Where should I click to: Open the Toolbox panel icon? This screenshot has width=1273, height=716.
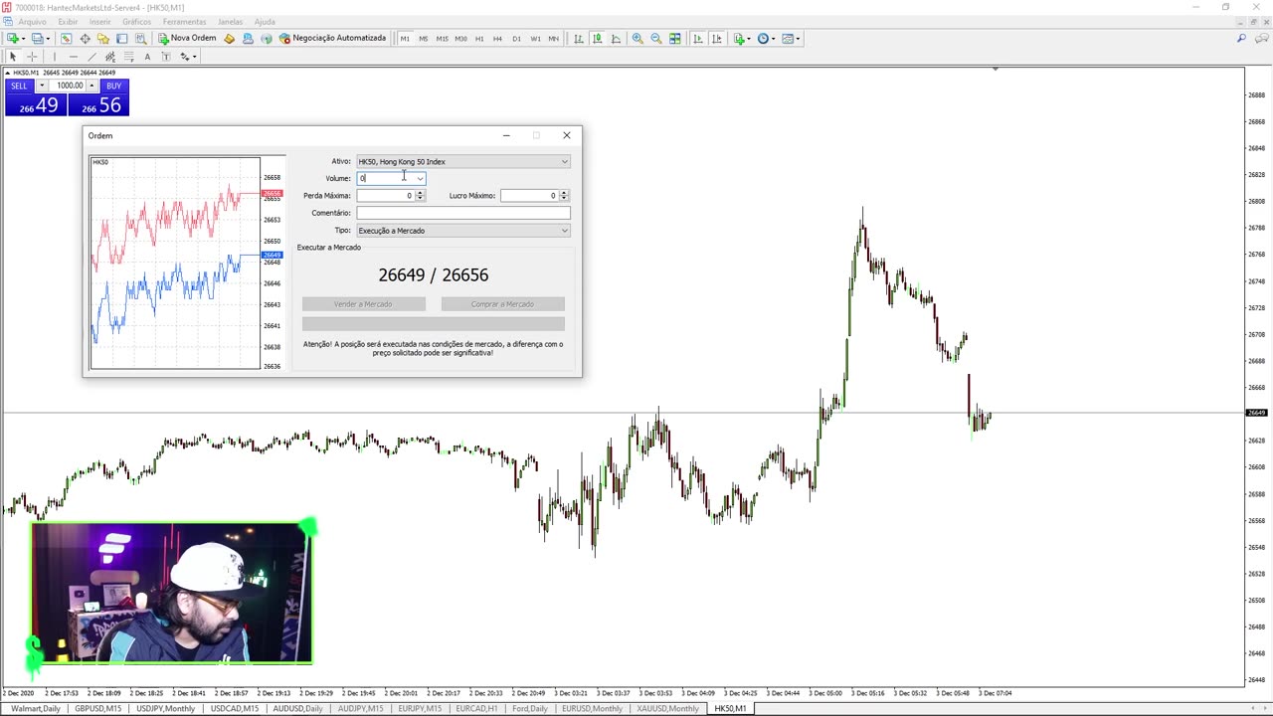pyautogui.click(x=122, y=38)
